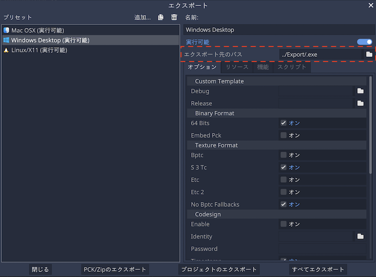The image size is (376, 277).
Task: Click the Linux penguin preset icon
Action: click(x=7, y=50)
